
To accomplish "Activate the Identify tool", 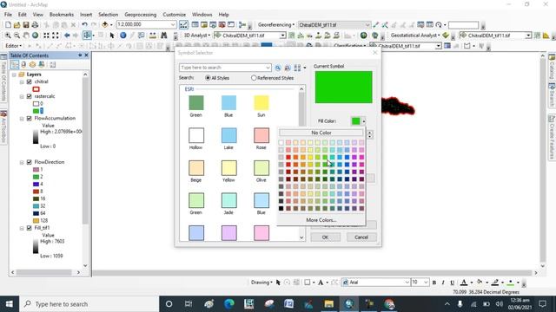I will point(123,36).
